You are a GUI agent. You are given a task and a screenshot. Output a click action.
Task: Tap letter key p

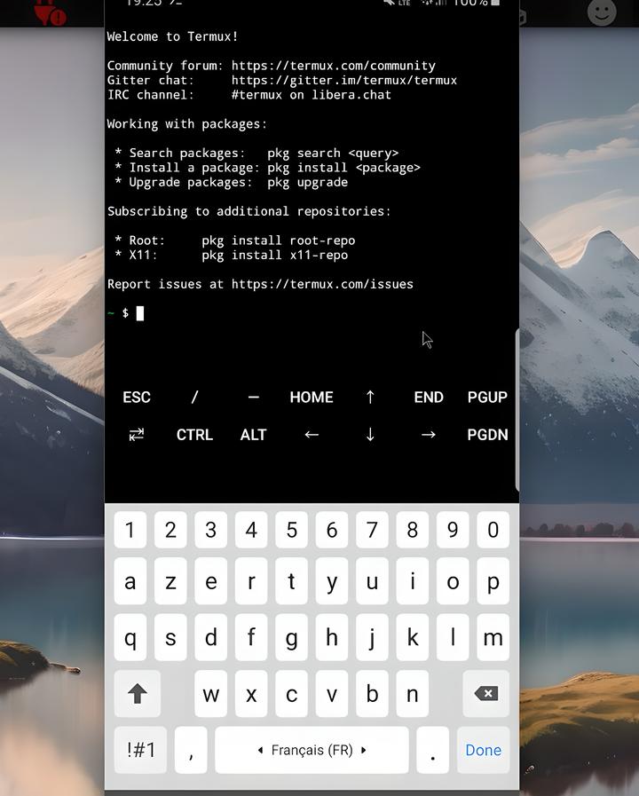[493, 581]
